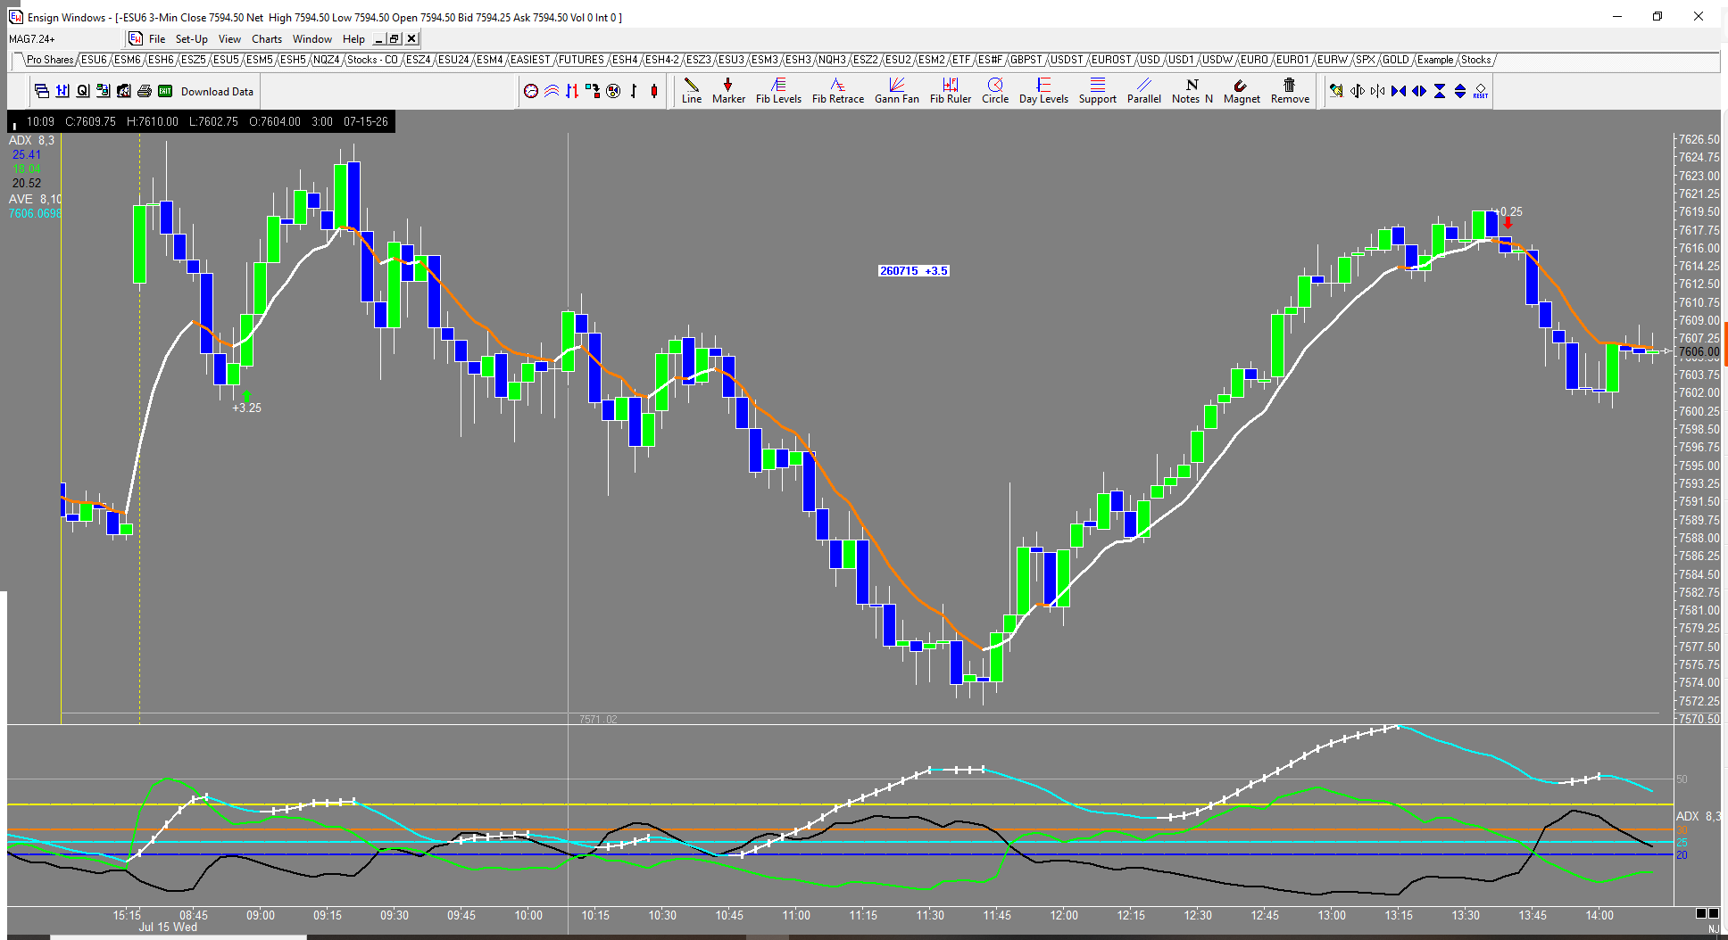The width and height of the screenshot is (1728, 940).
Task: Click the red clock icon
Action: [531, 91]
